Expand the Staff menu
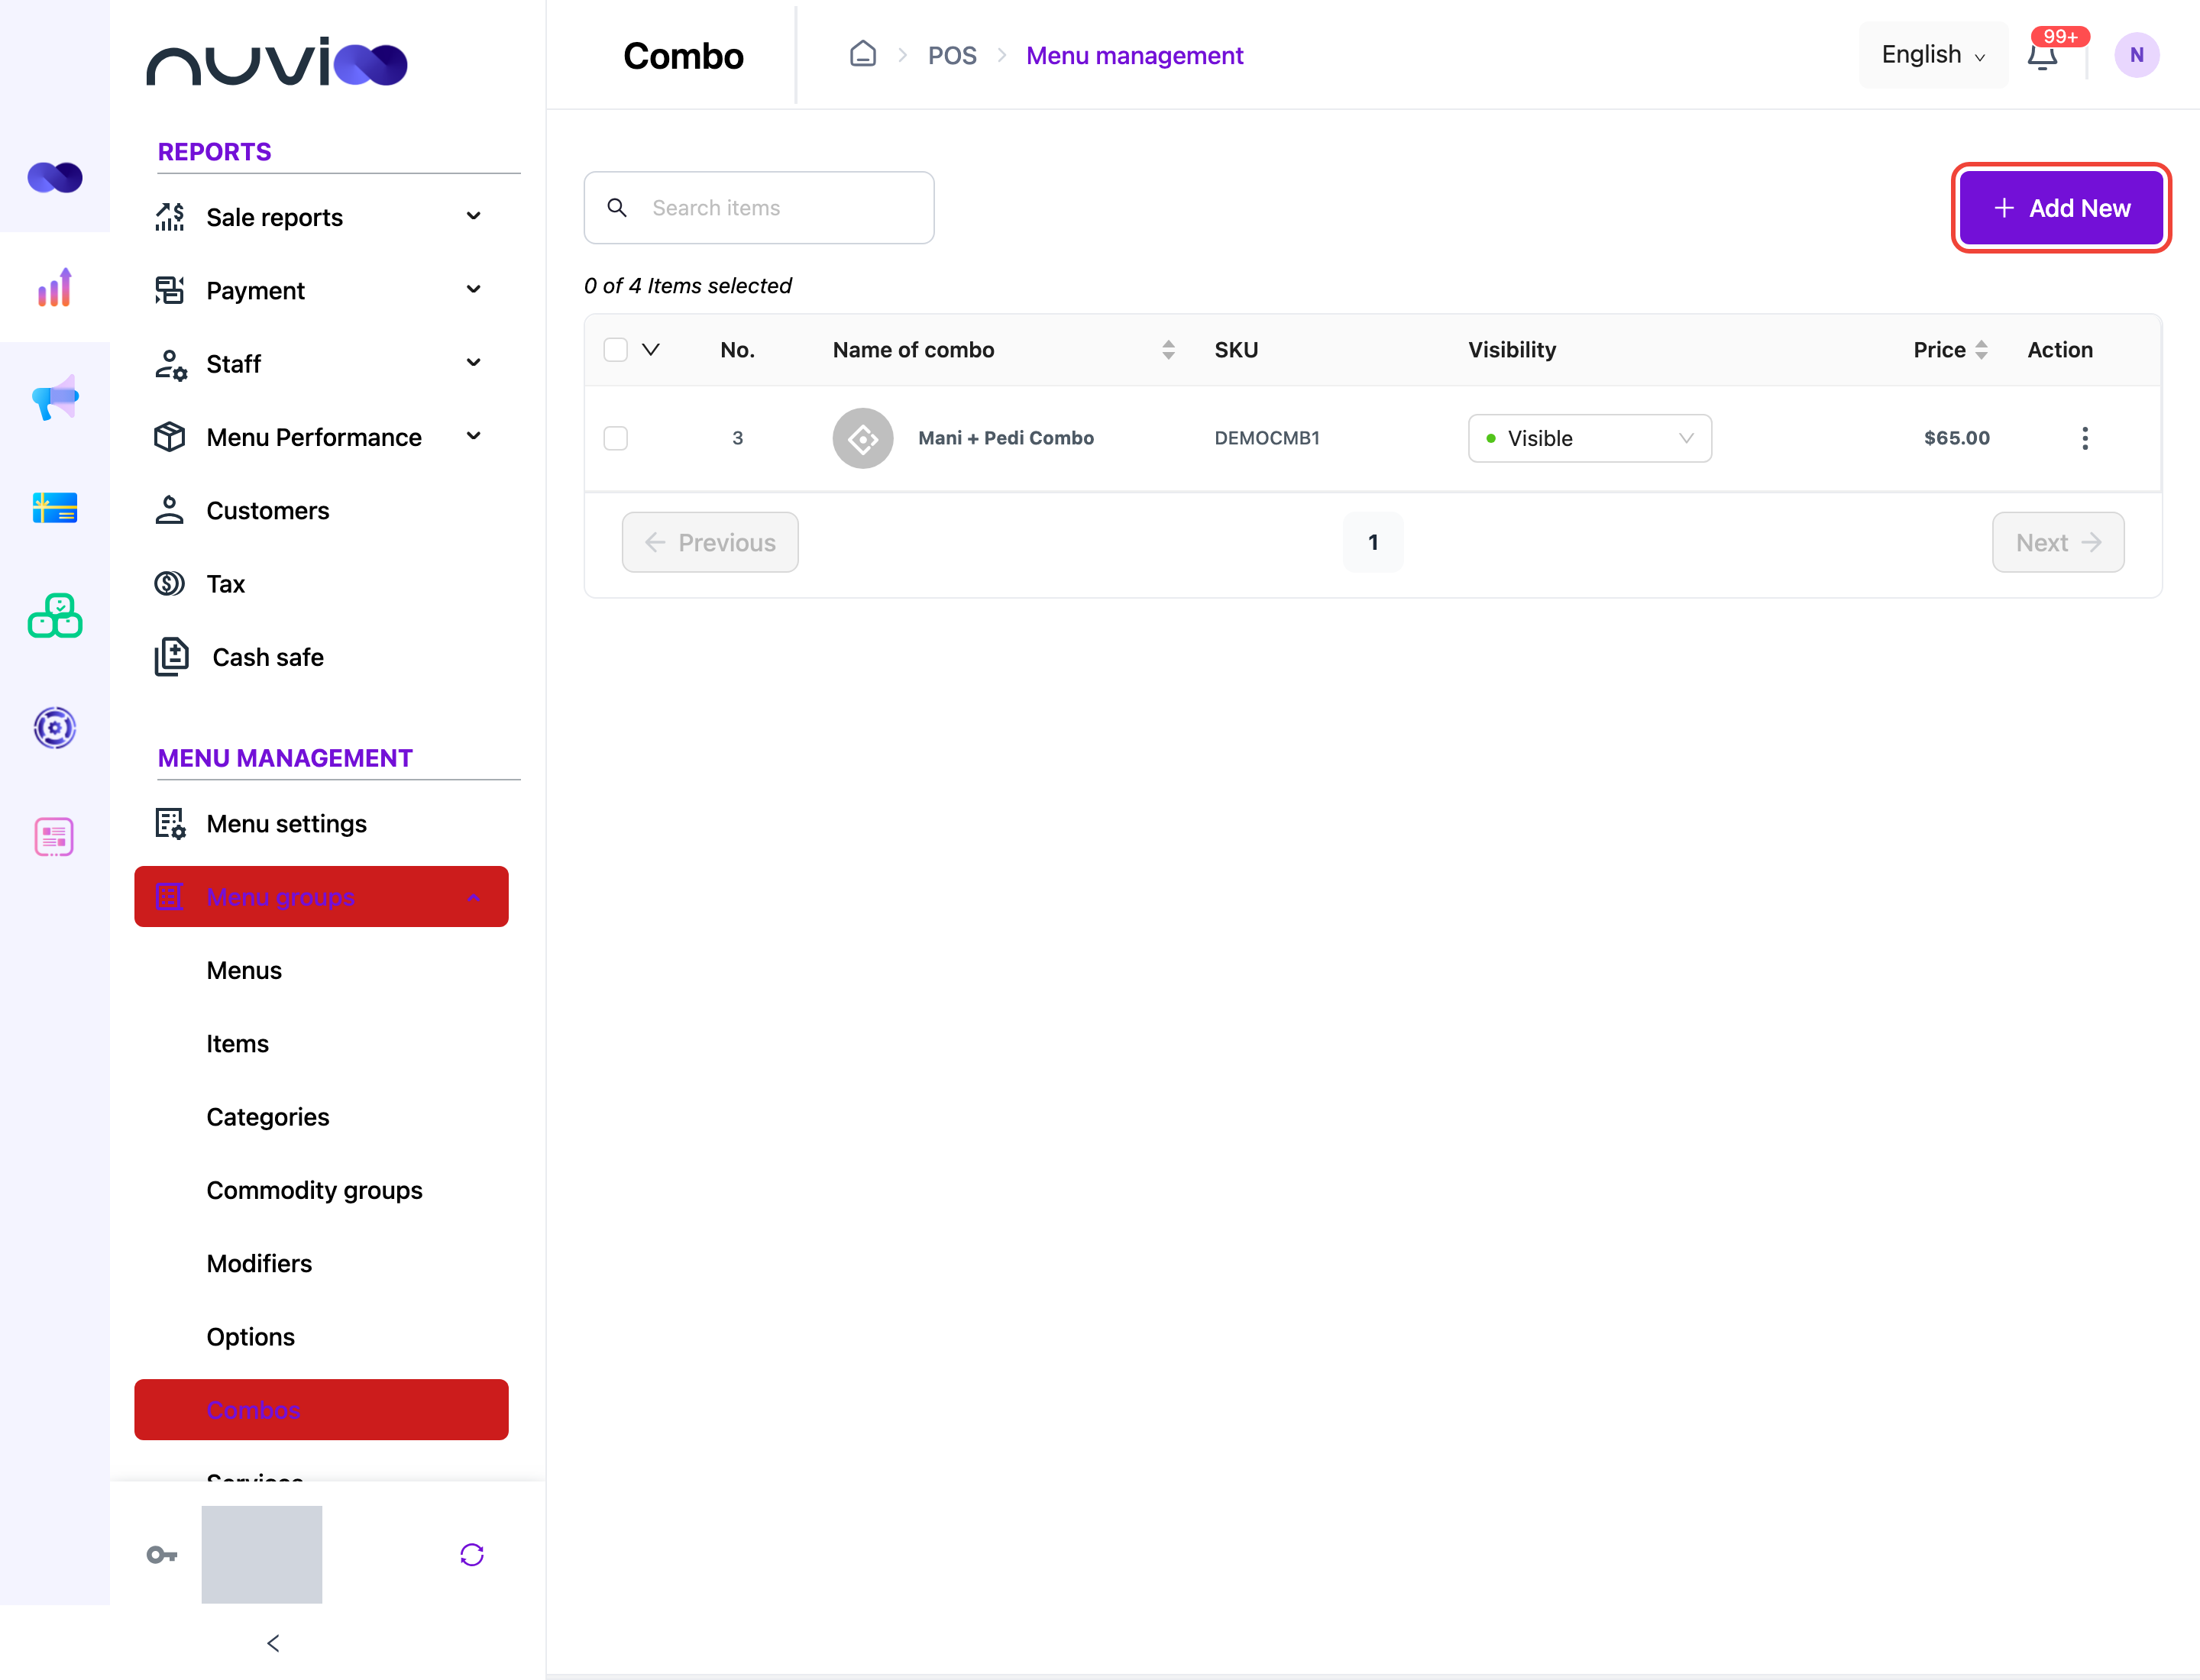The image size is (2200, 1680). [x=321, y=364]
